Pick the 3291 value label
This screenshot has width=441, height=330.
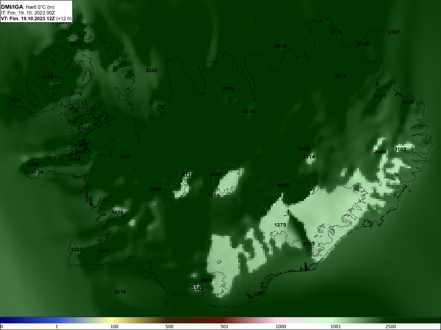click(x=104, y=251)
